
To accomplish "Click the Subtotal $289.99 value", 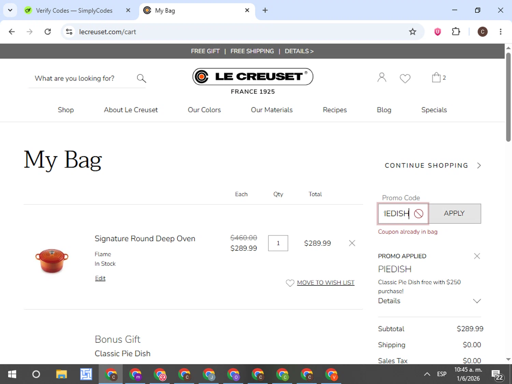I will [470, 329].
